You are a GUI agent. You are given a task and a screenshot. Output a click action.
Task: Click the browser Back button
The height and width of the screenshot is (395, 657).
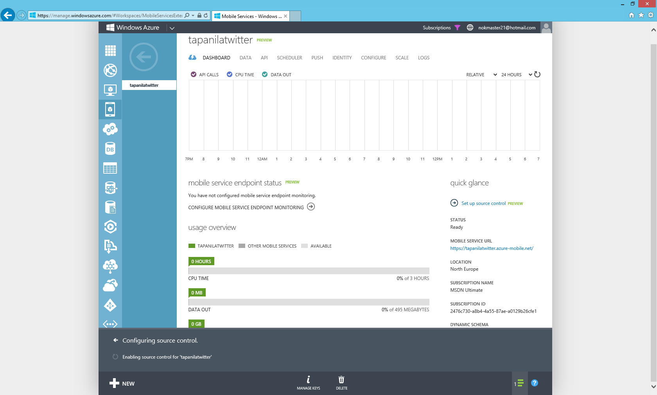coord(7,15)
